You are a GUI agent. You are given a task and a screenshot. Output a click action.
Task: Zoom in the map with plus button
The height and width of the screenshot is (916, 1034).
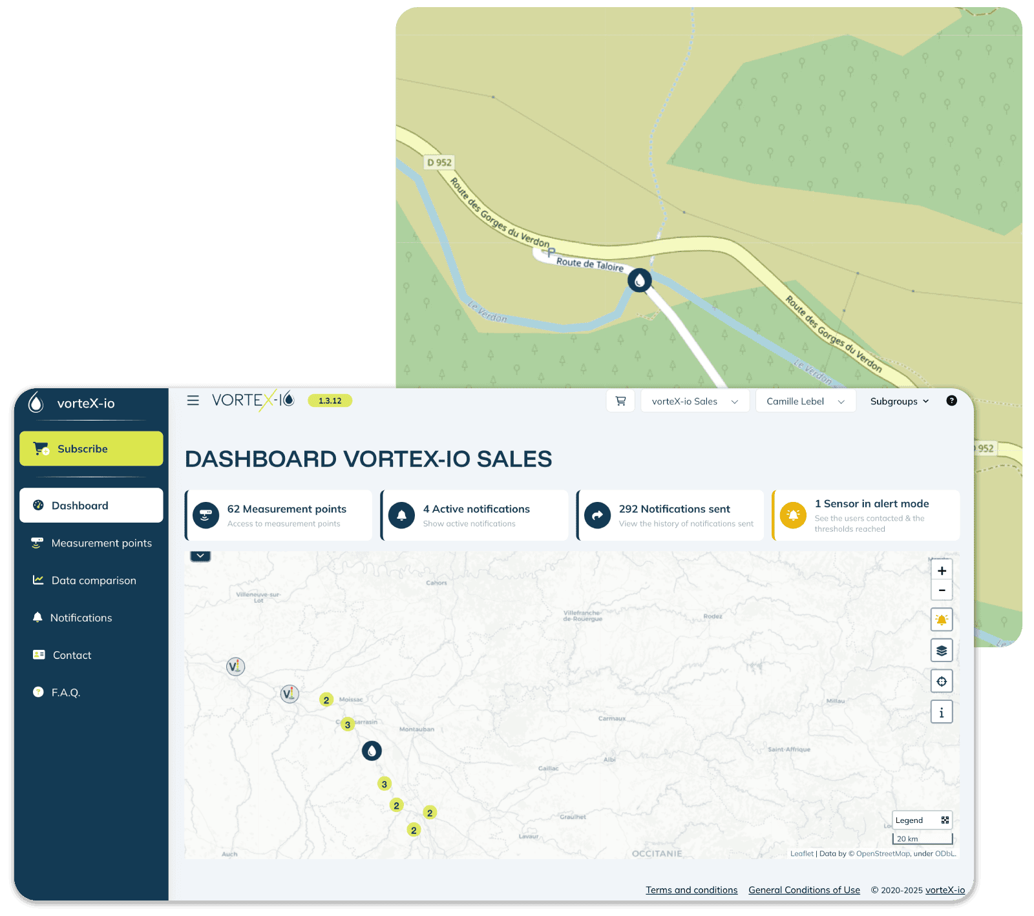942,570
